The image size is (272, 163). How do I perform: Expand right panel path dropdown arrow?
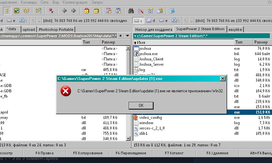[135, 36]
